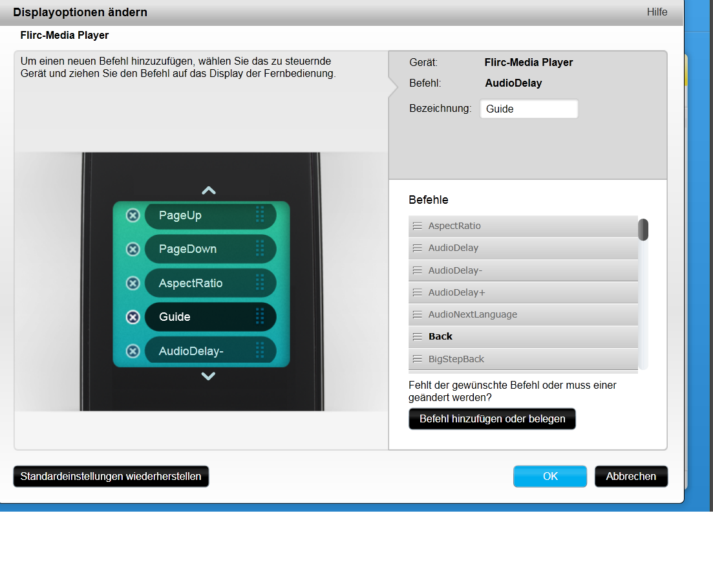The width and height of the screenshot is (713, 586).
Task: Select the Guide button on remote display
Action: 211,317
